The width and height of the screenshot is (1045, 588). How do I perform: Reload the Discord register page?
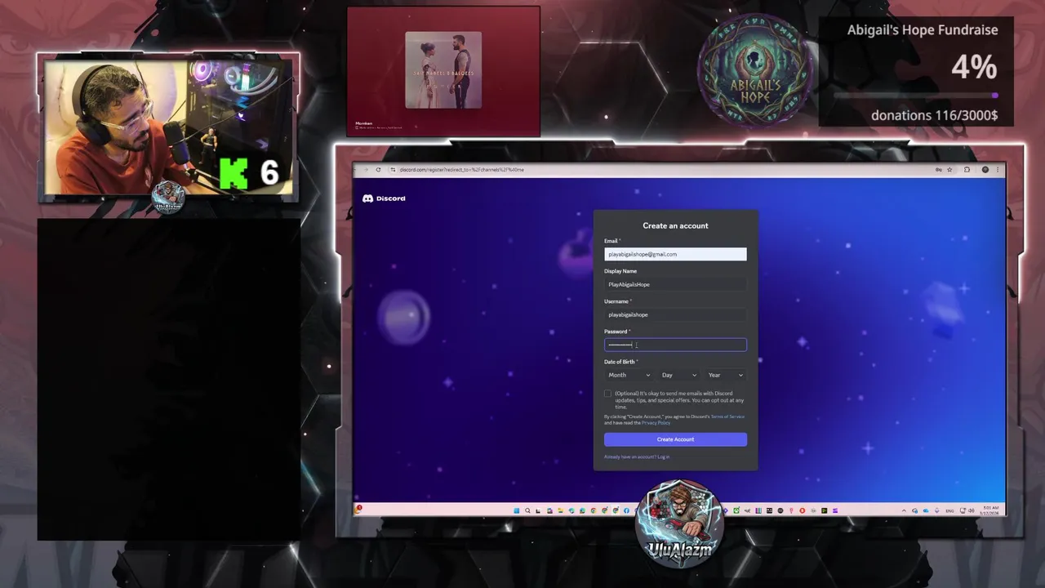tap(378, 170)
